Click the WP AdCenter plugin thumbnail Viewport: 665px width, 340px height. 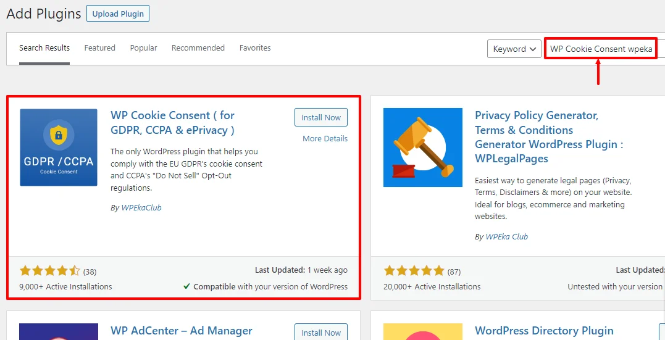point(59,331)
